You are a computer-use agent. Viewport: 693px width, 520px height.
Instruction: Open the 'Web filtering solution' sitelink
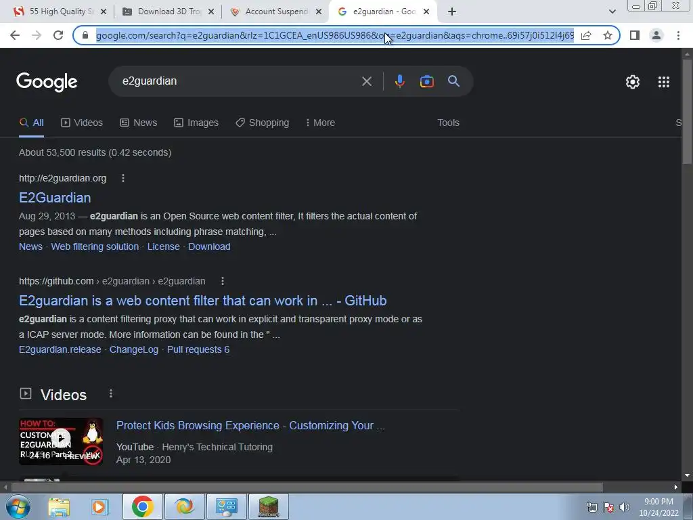tap(95, 246)
